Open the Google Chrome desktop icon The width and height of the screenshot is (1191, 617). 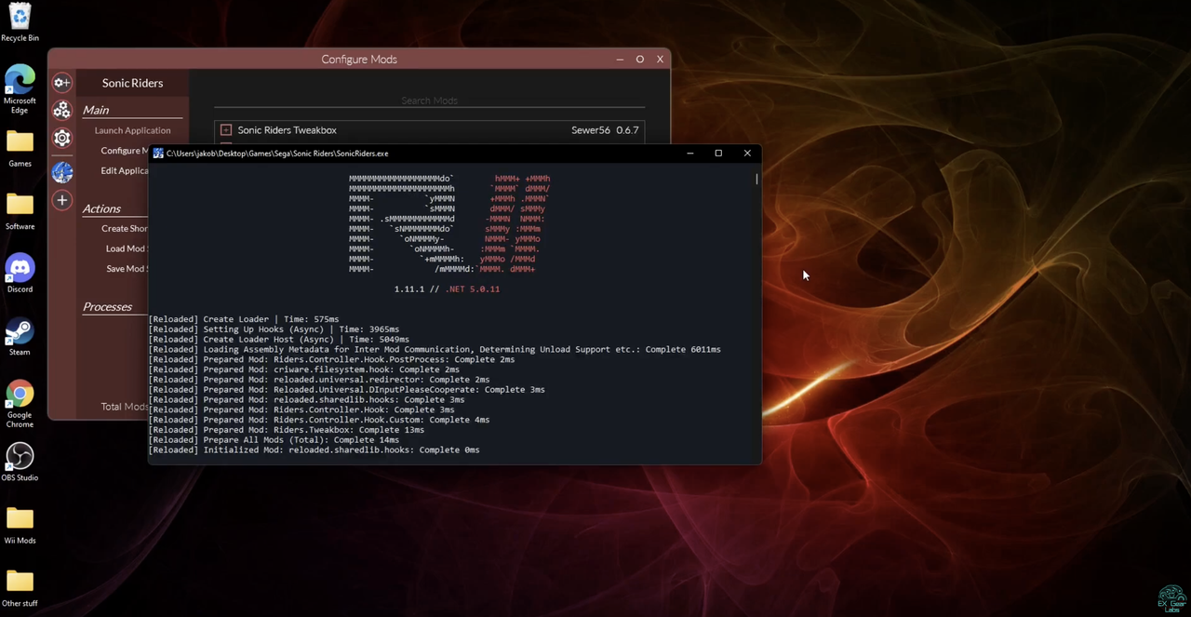point(20,404)
